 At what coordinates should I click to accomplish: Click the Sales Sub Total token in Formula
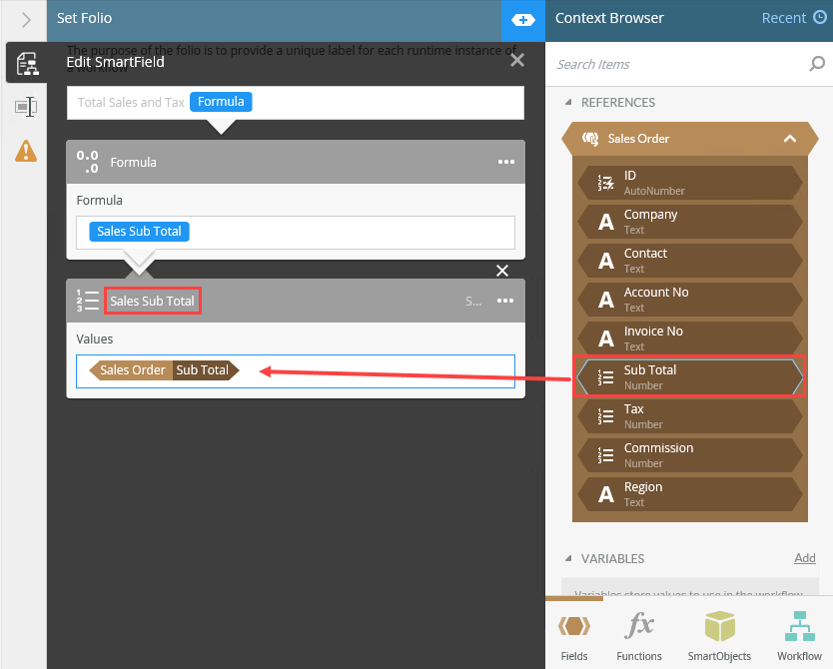139,232
